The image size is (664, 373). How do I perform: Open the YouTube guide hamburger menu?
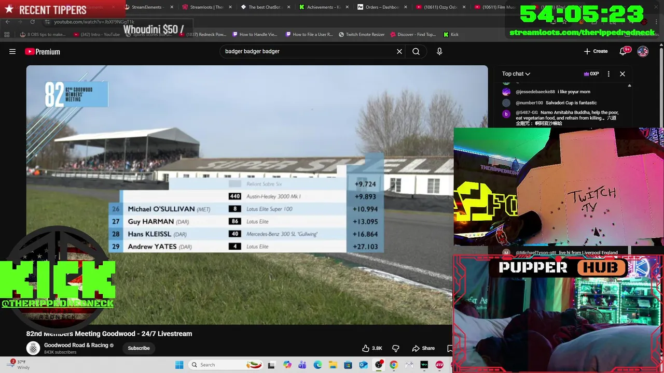(x=12, y=51)
